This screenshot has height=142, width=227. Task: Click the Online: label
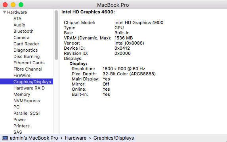click(x=79, y=89)
